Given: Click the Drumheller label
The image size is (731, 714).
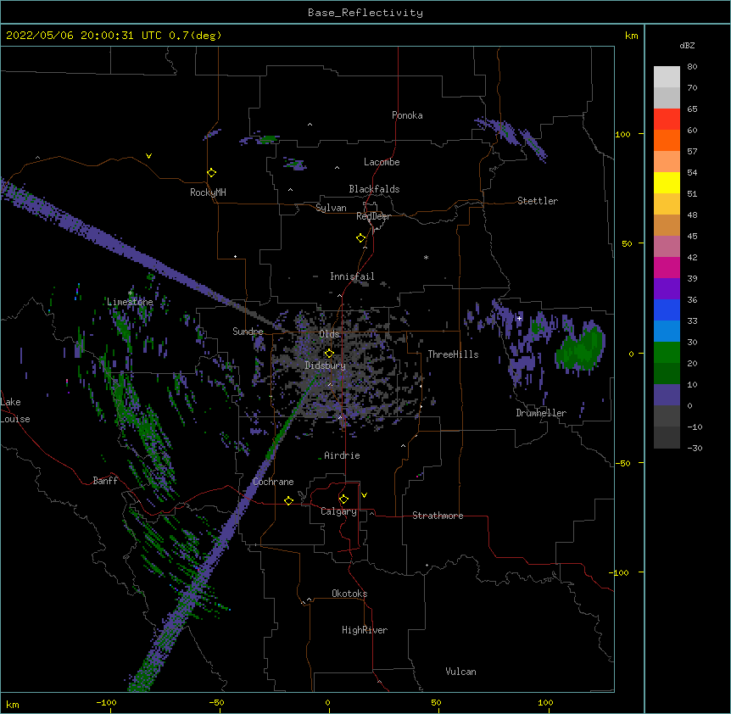Looking at the screenshot, I should tap(541, 413).
